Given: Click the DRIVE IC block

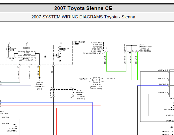Looking at the screenshot, I should click(12, 59).
